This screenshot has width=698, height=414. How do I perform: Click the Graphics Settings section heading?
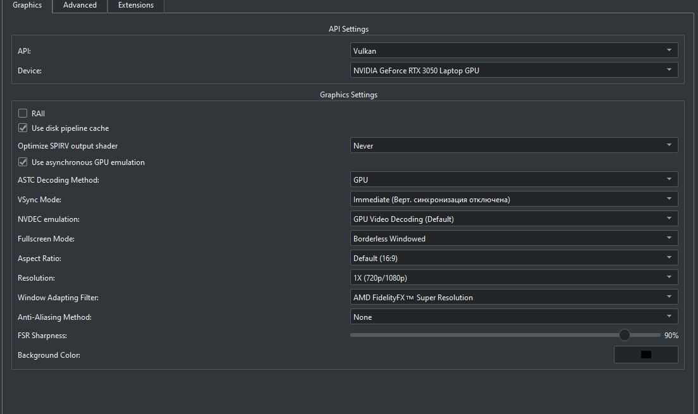348,95
